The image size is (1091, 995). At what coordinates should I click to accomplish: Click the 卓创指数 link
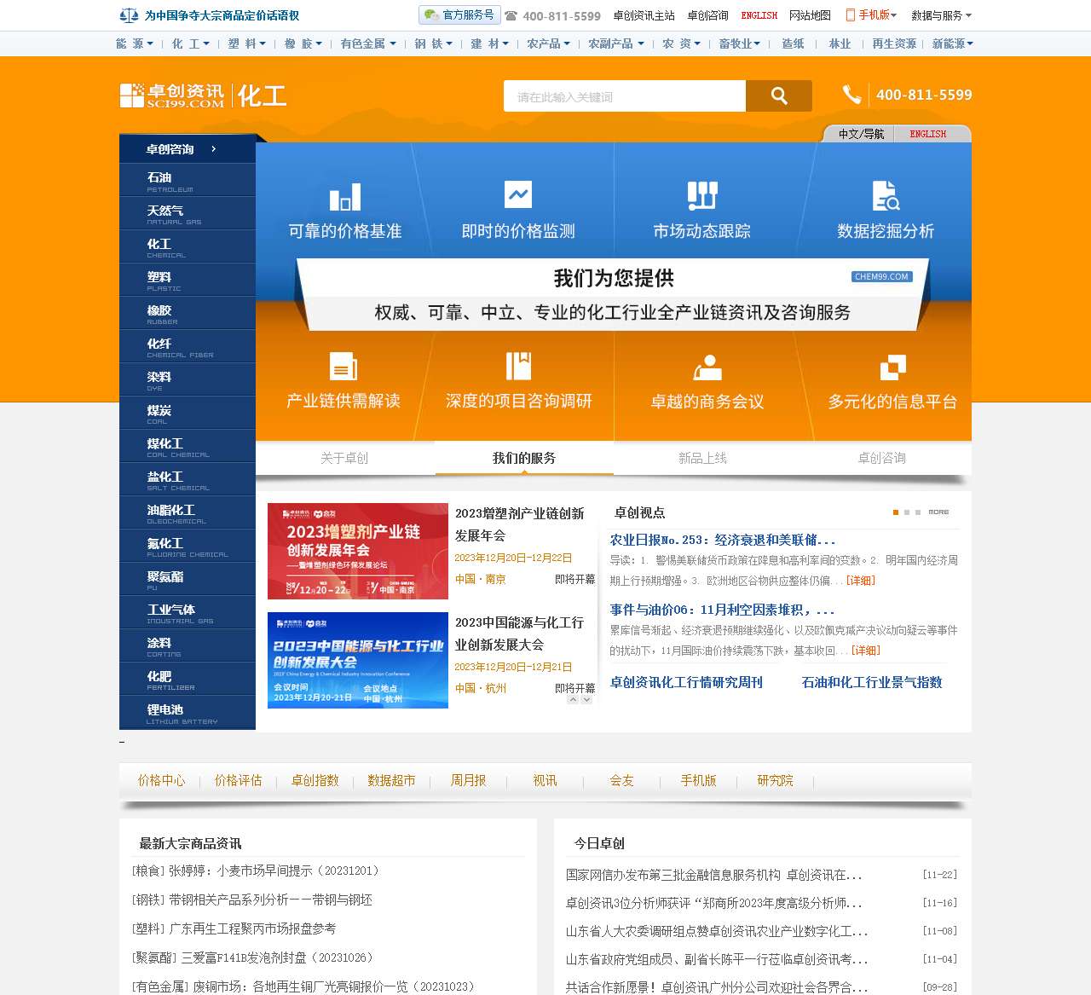[x=315, y=780]
